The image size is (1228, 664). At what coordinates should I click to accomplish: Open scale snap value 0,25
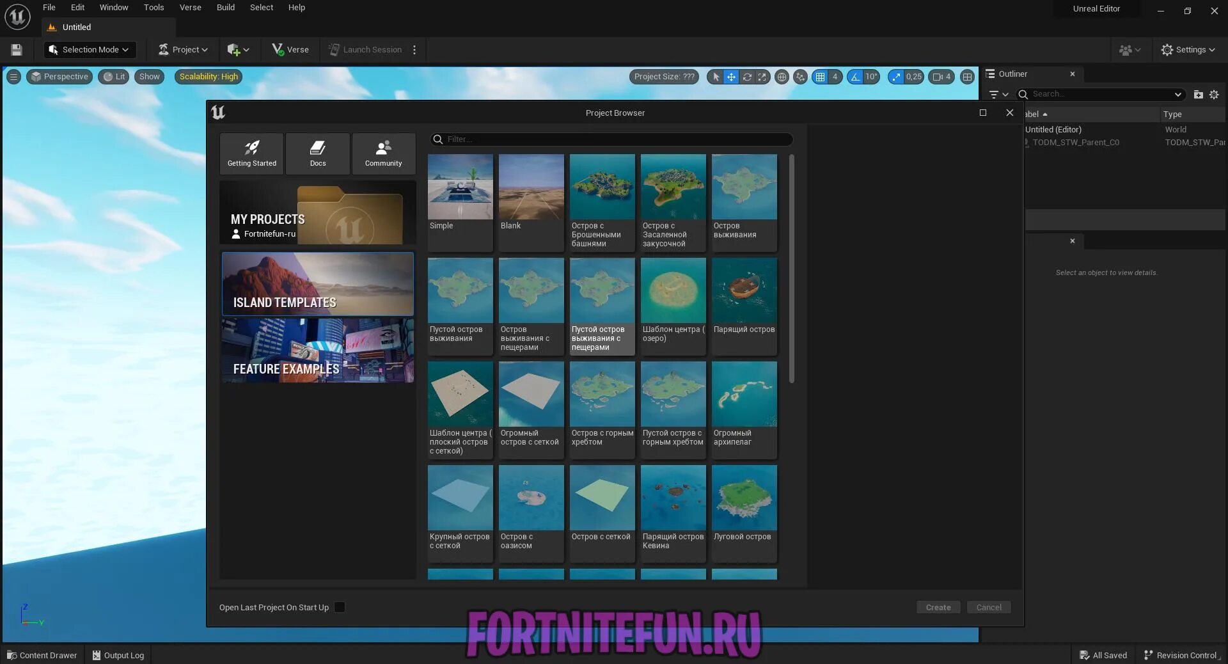914,77
